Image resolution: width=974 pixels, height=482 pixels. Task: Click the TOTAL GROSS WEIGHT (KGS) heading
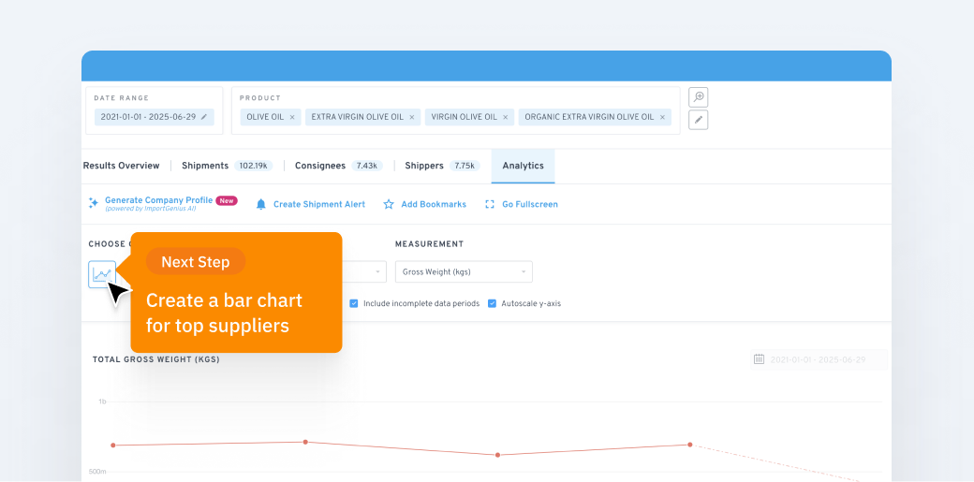click(155, 359)
